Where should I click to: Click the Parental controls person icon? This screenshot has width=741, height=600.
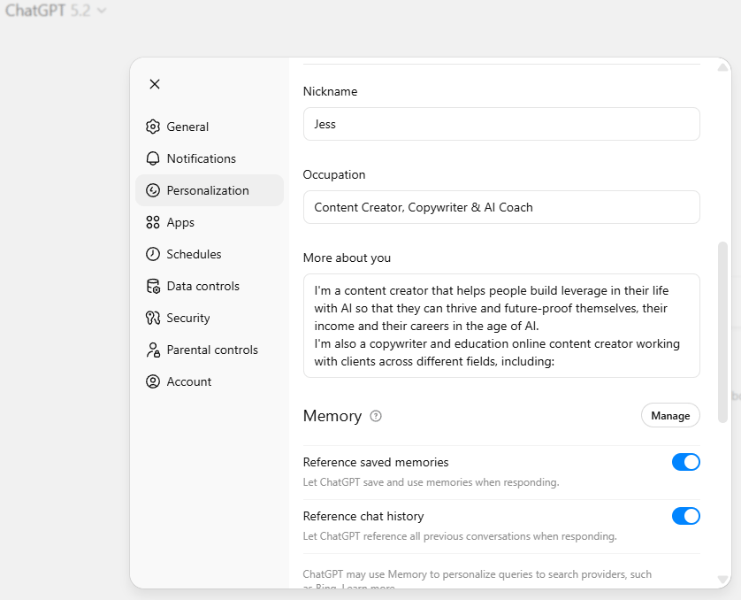click(153, 350)
